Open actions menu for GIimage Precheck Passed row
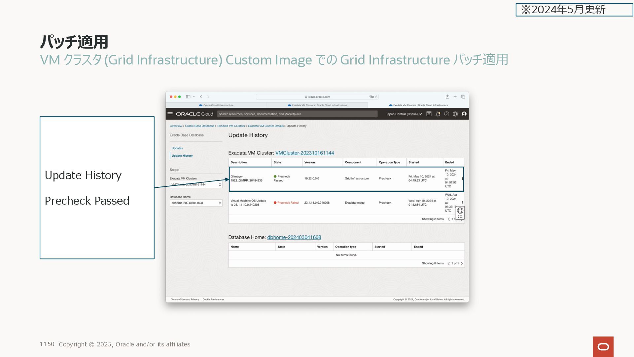The image size is (634, 357). point(462,178)
